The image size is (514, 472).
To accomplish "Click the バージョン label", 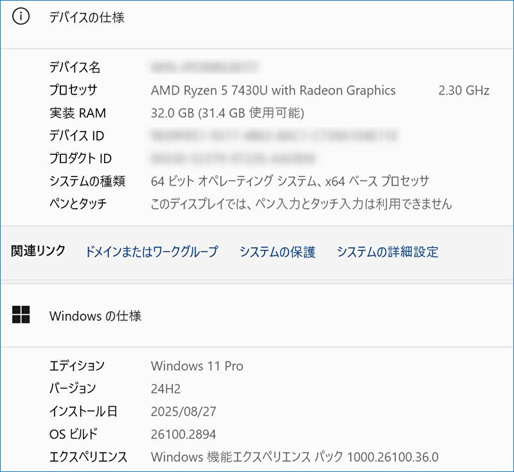I will click(73, 389).
